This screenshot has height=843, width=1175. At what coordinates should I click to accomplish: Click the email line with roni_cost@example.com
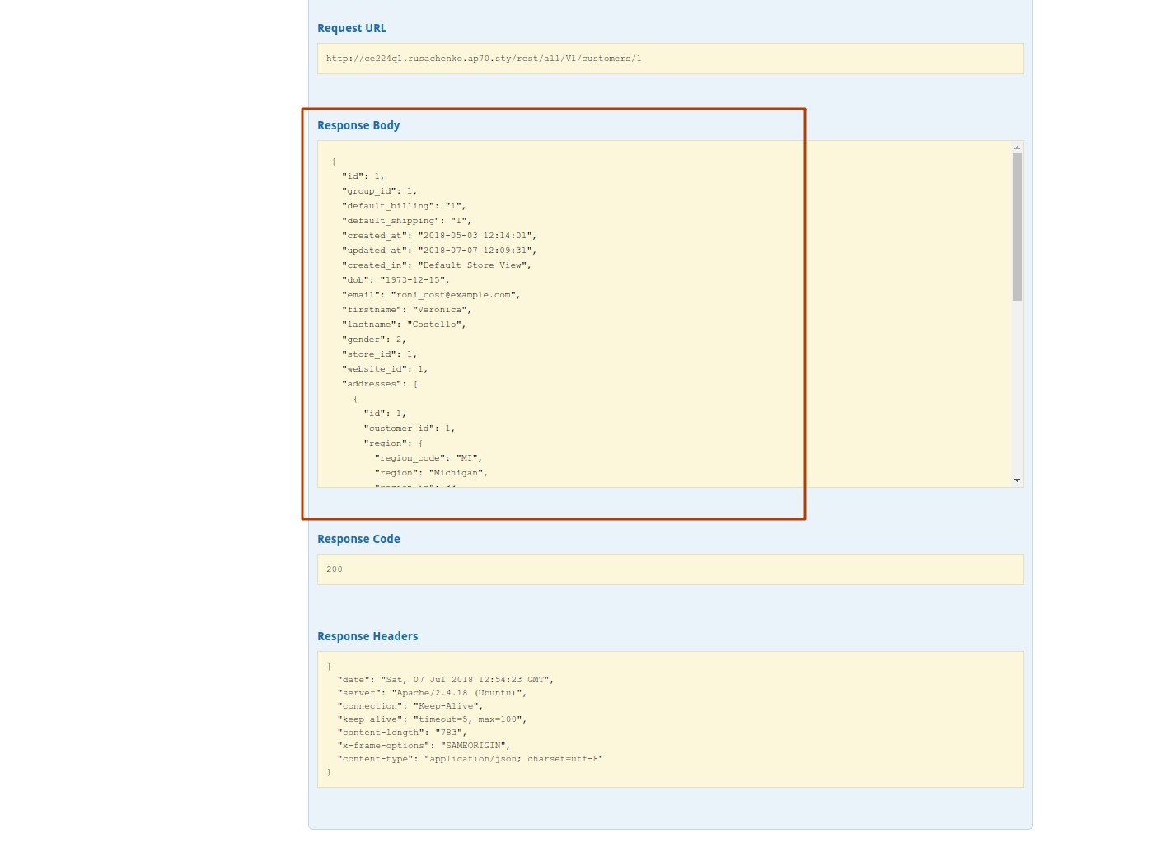click(x=431, y=295)
